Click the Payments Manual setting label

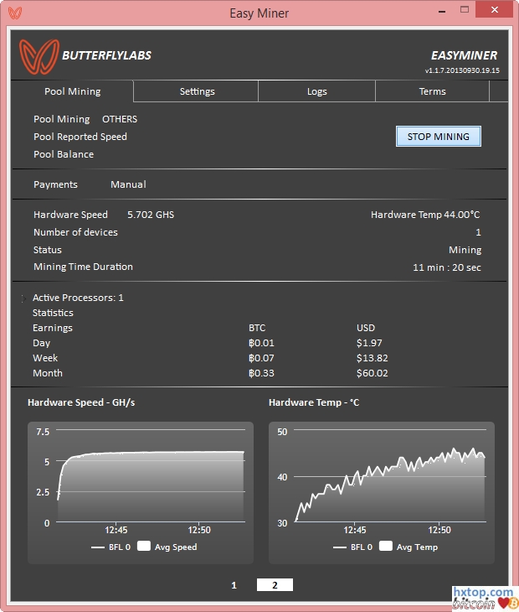click(x=128, y=184)
